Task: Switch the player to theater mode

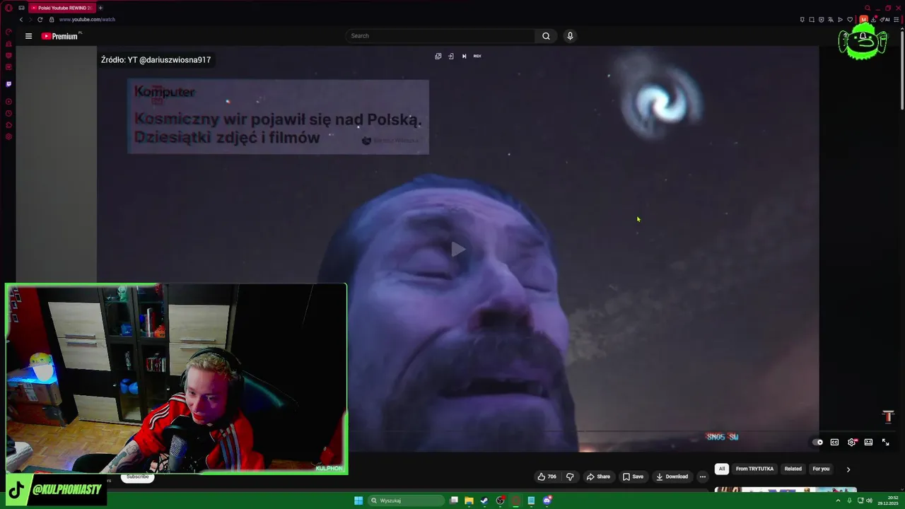Action: (x=868, y=443)
